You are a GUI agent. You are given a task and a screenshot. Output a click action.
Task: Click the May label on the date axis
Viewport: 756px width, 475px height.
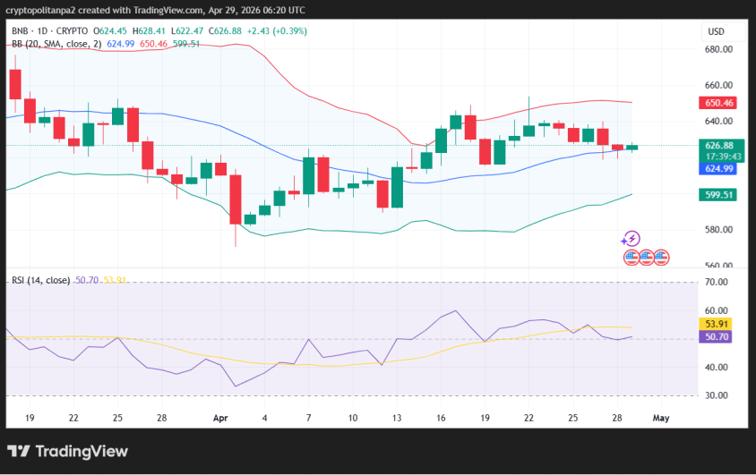point(660,417)
